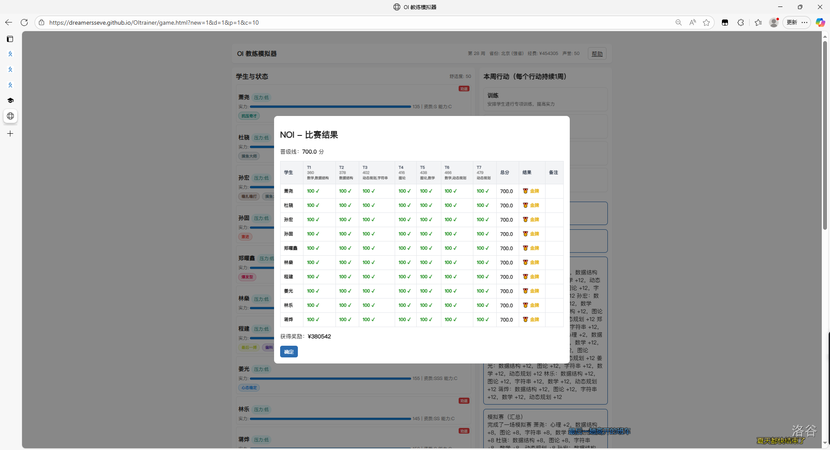Open the tab actions menu icon
Screen dimensions: 830x450
[10, 39]
